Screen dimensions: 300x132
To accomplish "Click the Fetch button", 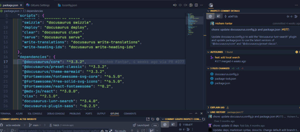I will [61, 125].
